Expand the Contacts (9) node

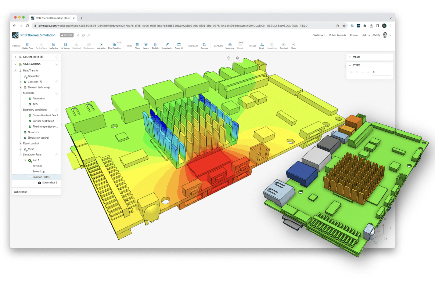click(x=20, y=82)
